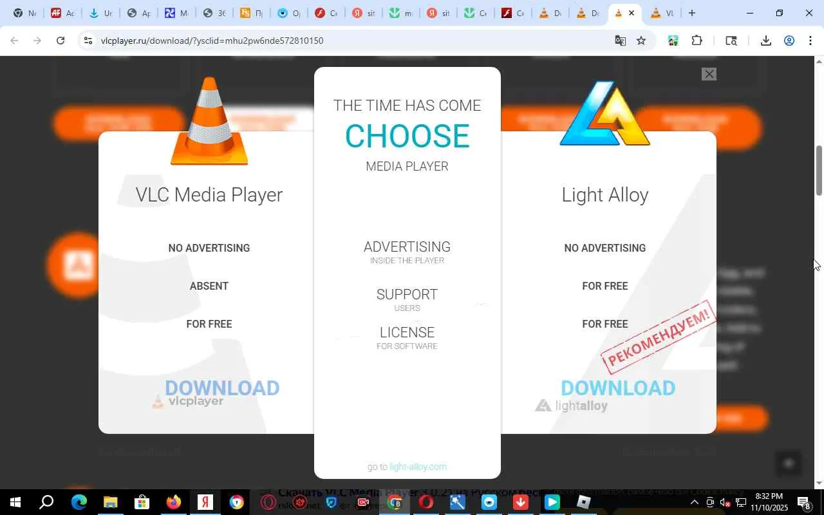
Task: Go back to previous page
Action: click(x=14, y=41)
